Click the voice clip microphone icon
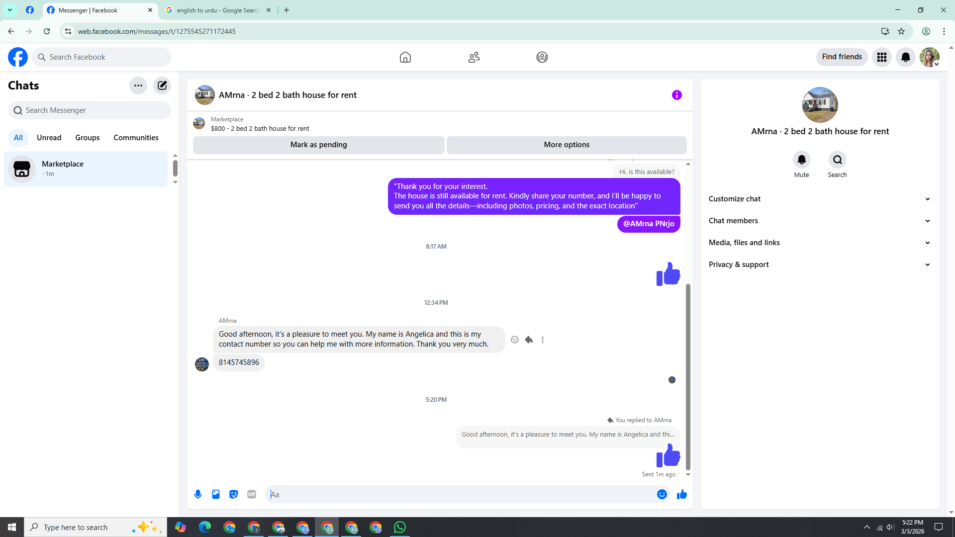 coord(198,494)
